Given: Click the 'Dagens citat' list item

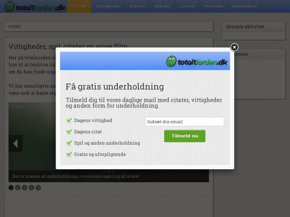Looking at the screenshot, I should click(88, 132).
